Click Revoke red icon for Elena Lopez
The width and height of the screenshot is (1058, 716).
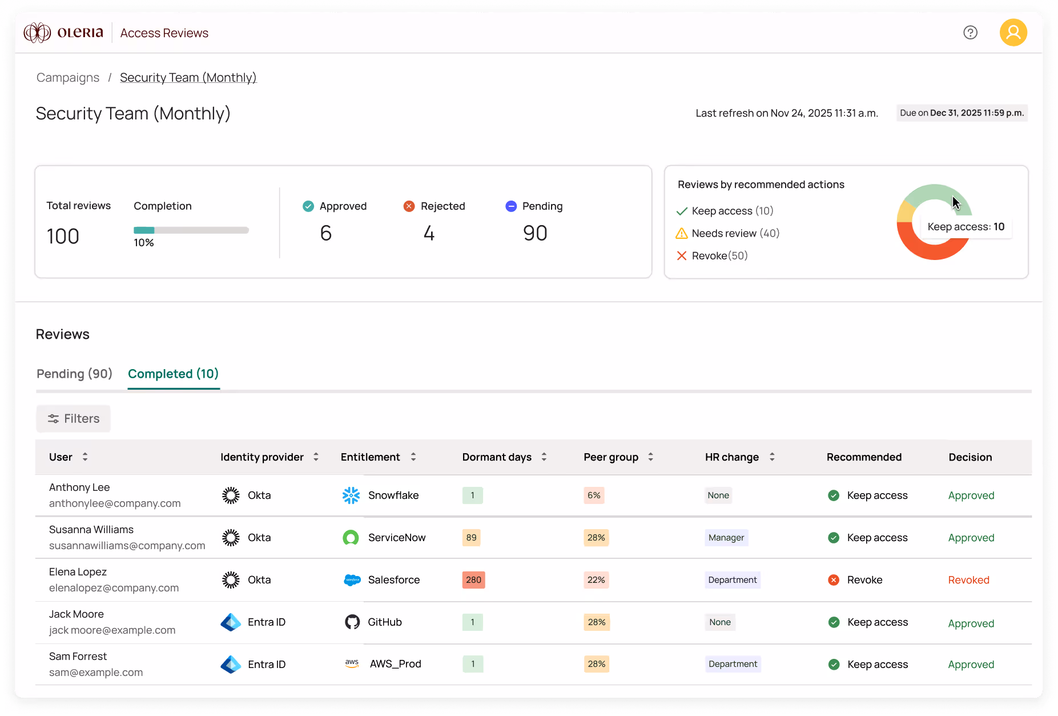[x=834, y=580]
